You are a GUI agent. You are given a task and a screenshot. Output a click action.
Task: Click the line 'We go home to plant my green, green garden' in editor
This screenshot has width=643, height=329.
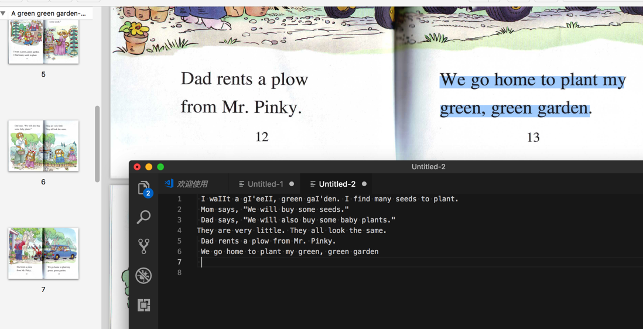[289, 252]
